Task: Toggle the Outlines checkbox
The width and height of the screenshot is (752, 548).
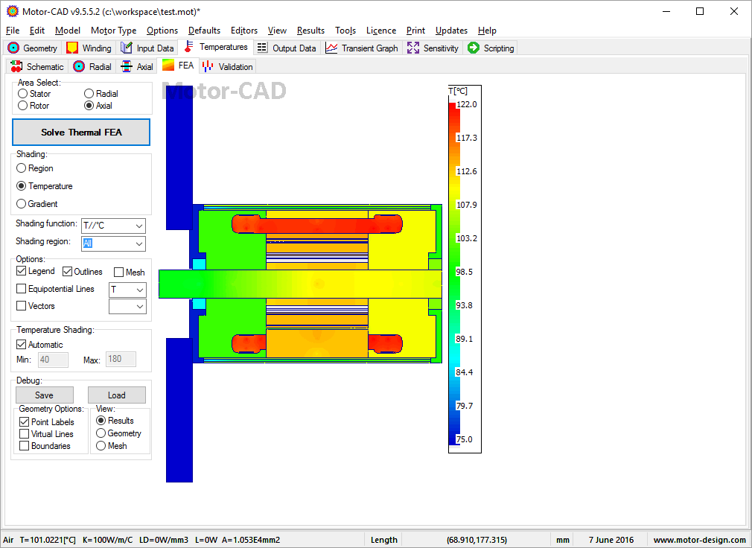Action: [67, 271]
